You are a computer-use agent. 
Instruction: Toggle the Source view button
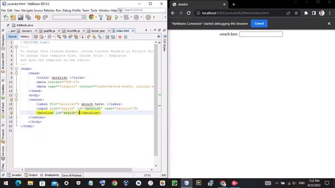pyautogui.click(x=13, y=37)
